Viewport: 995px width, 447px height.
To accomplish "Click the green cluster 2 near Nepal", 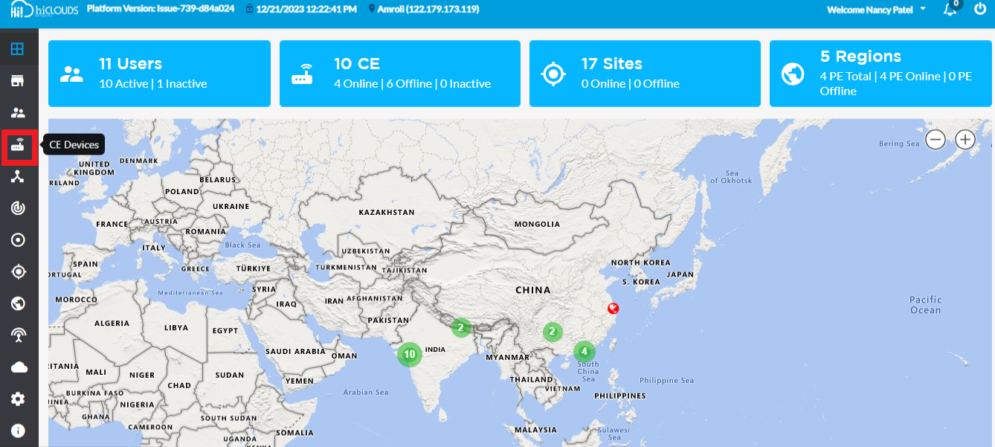I will [461, 327].
